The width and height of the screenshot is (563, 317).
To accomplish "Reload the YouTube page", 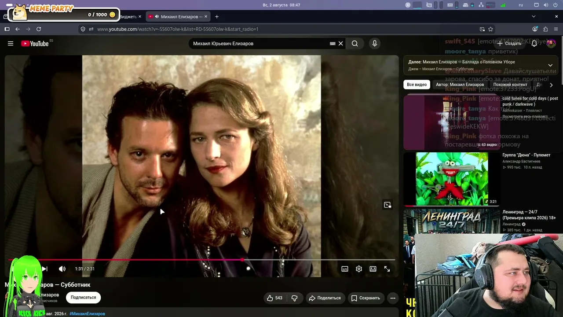I will click(x=39, y=29).
